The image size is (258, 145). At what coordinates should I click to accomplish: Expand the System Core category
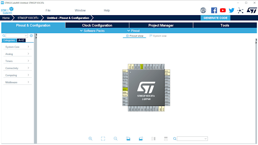pyautogui.click(x=17, y=47)
